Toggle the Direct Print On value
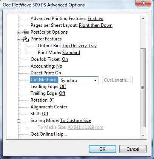154x159 pixels. (58, 73)
